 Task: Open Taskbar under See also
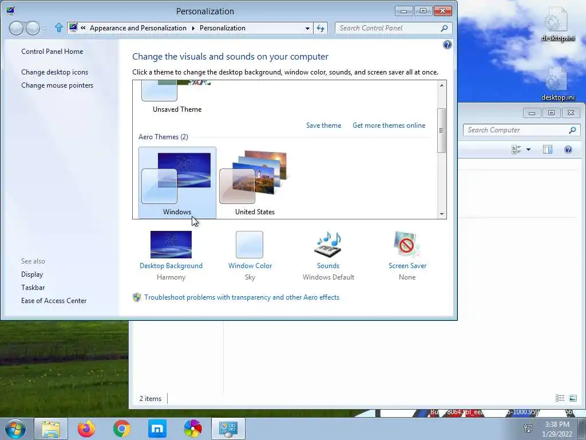coord(33,288)
